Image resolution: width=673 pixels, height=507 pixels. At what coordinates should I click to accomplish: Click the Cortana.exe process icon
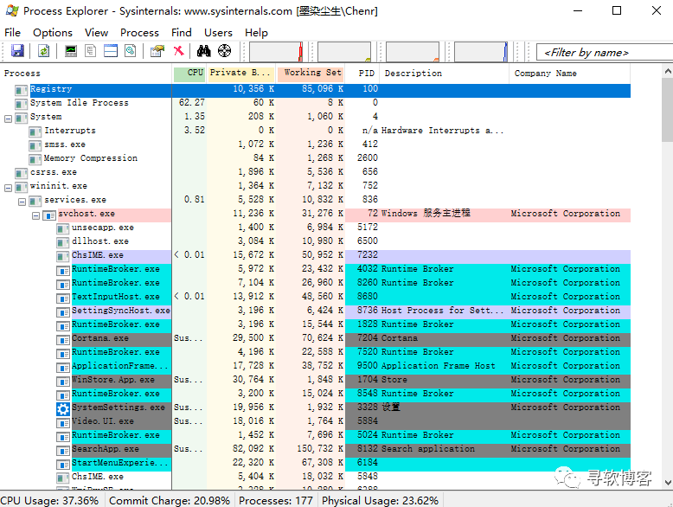(63, 340)
